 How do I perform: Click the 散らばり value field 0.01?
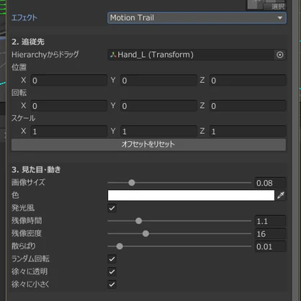point(270,246)
